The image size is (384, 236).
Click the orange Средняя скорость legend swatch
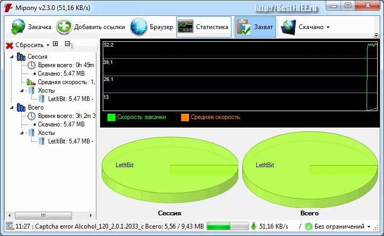click(185, 117)
